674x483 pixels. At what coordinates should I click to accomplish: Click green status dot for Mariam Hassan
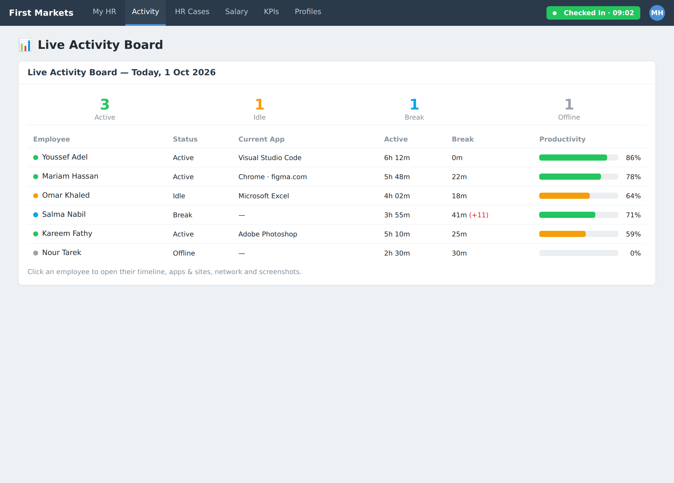click(x=36, y=177)
